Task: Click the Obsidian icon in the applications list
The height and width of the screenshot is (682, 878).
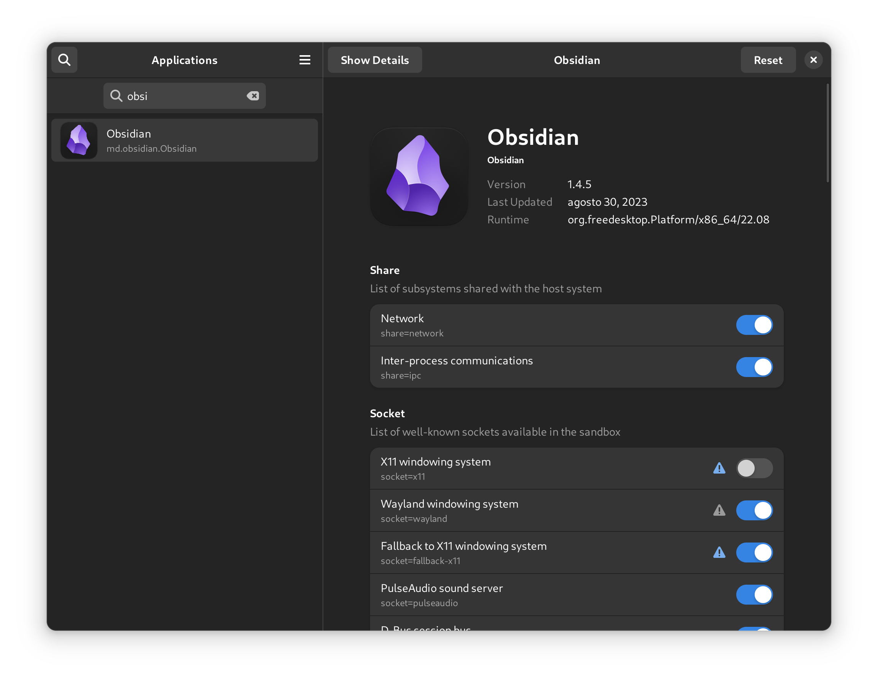Action: coord(79,140)
